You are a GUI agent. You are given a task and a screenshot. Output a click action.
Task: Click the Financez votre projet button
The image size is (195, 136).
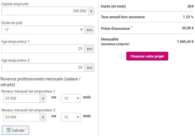147,56
